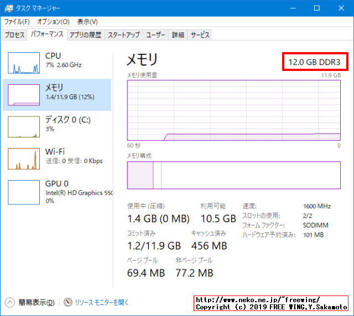The image size is (354, 316).
Task: Click the 1600 MHz speed value
Action: 317,206
